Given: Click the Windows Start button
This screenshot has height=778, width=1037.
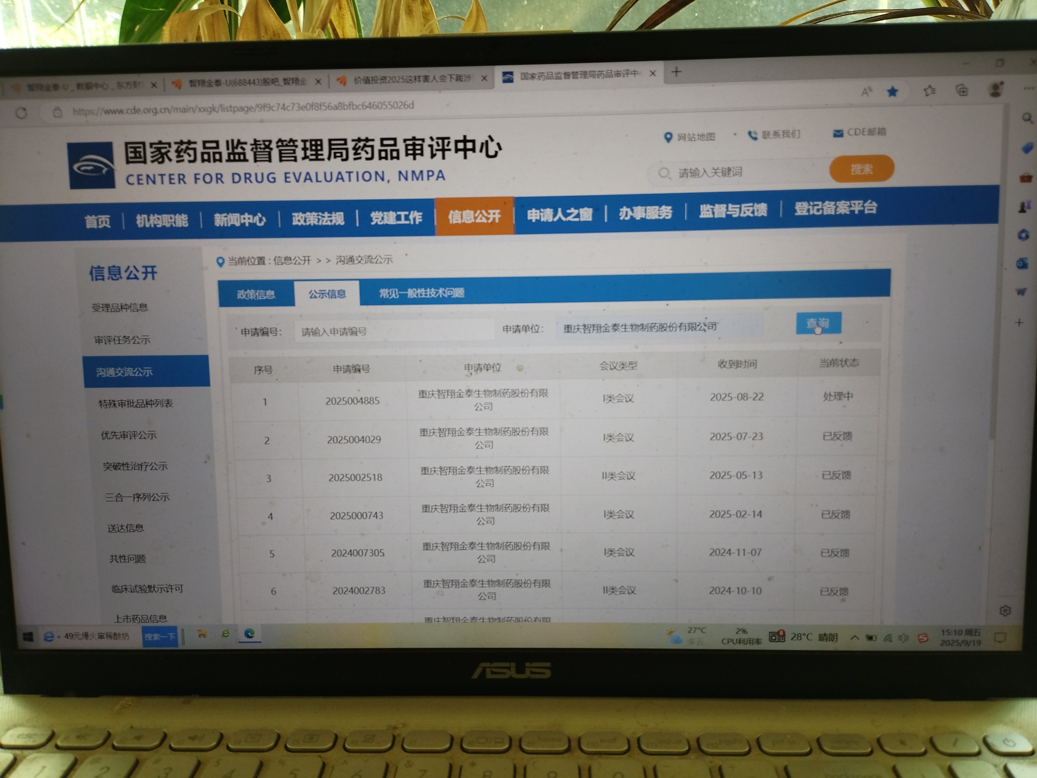Looking at the screenshot, I should [x=28, y=637].
